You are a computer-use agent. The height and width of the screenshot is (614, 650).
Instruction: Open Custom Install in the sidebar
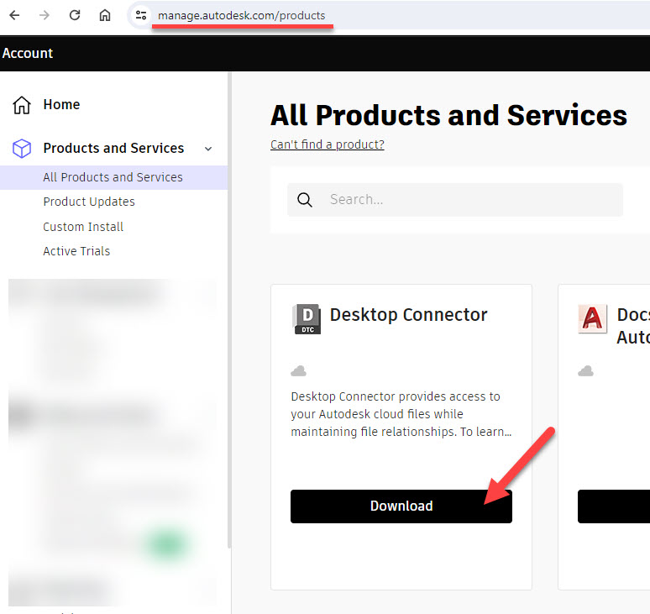[x=83, y=227]
